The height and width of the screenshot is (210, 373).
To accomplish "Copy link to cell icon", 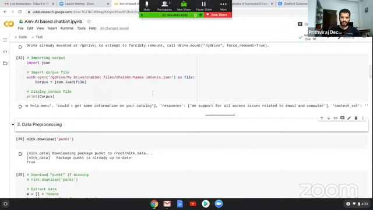I will [336, 118].
